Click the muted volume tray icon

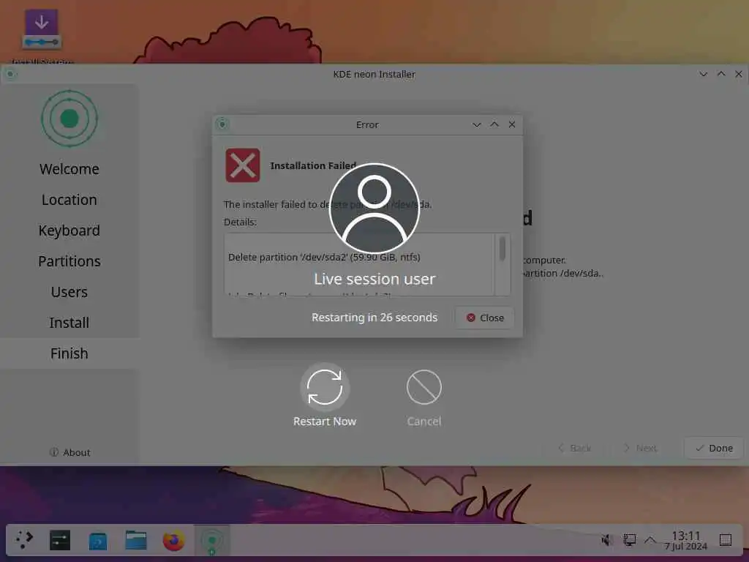coord(606,540)
